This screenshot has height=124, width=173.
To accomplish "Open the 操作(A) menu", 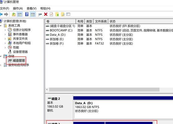I will pos(18,8).
